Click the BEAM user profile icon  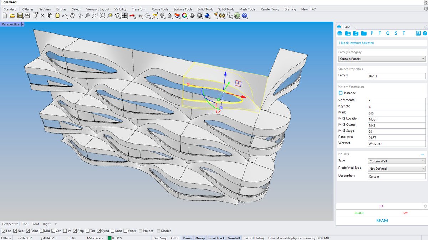click(418, 33)
